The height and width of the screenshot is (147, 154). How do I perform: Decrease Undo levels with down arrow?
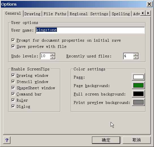pos(53,58)
